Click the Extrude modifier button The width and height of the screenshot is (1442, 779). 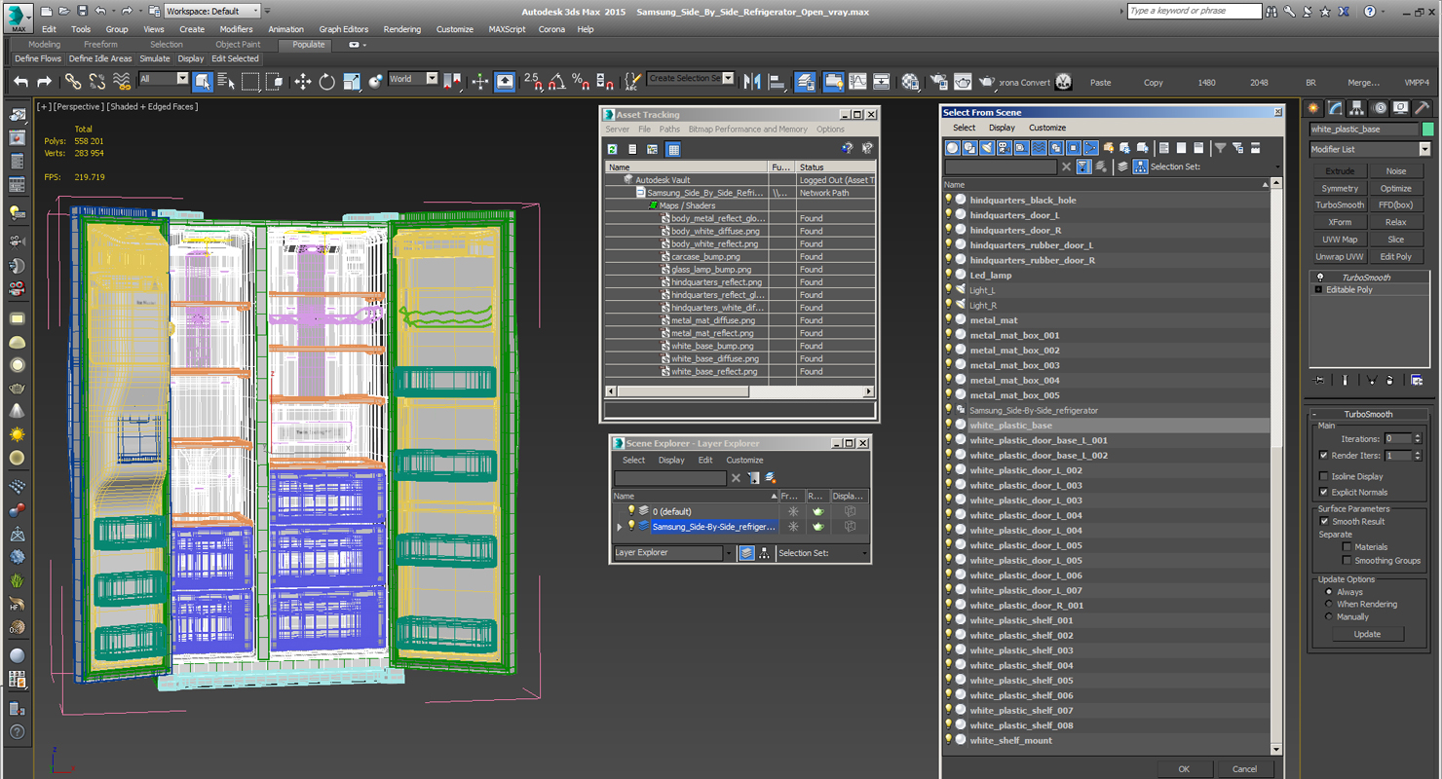[x=1340, y=171]
